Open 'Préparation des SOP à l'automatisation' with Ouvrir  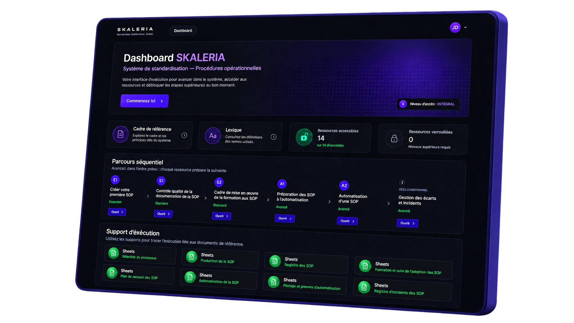click(x=285, y=218)
